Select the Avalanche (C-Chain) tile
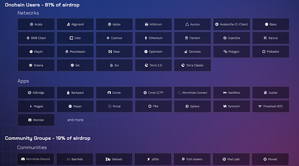The height and width of the screenshot is (166, 299). [x=231, y=24]
